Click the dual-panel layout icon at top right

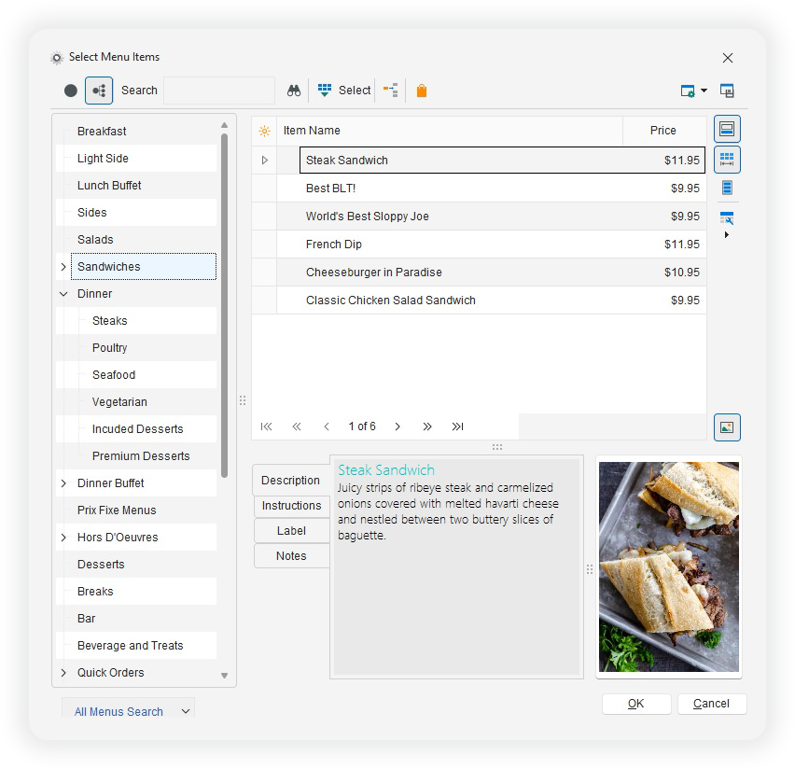coord(727,91)
